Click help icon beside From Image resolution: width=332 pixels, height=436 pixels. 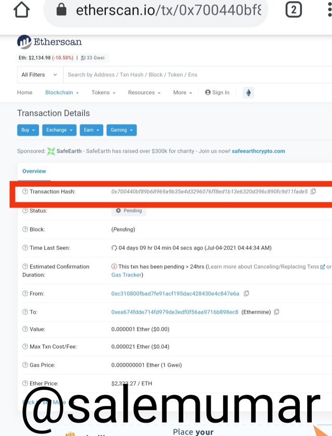(x=25, y=293)
